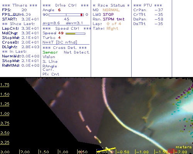
Task: Click the 2.00 horizontal axis marker
Action: [25, 152]
